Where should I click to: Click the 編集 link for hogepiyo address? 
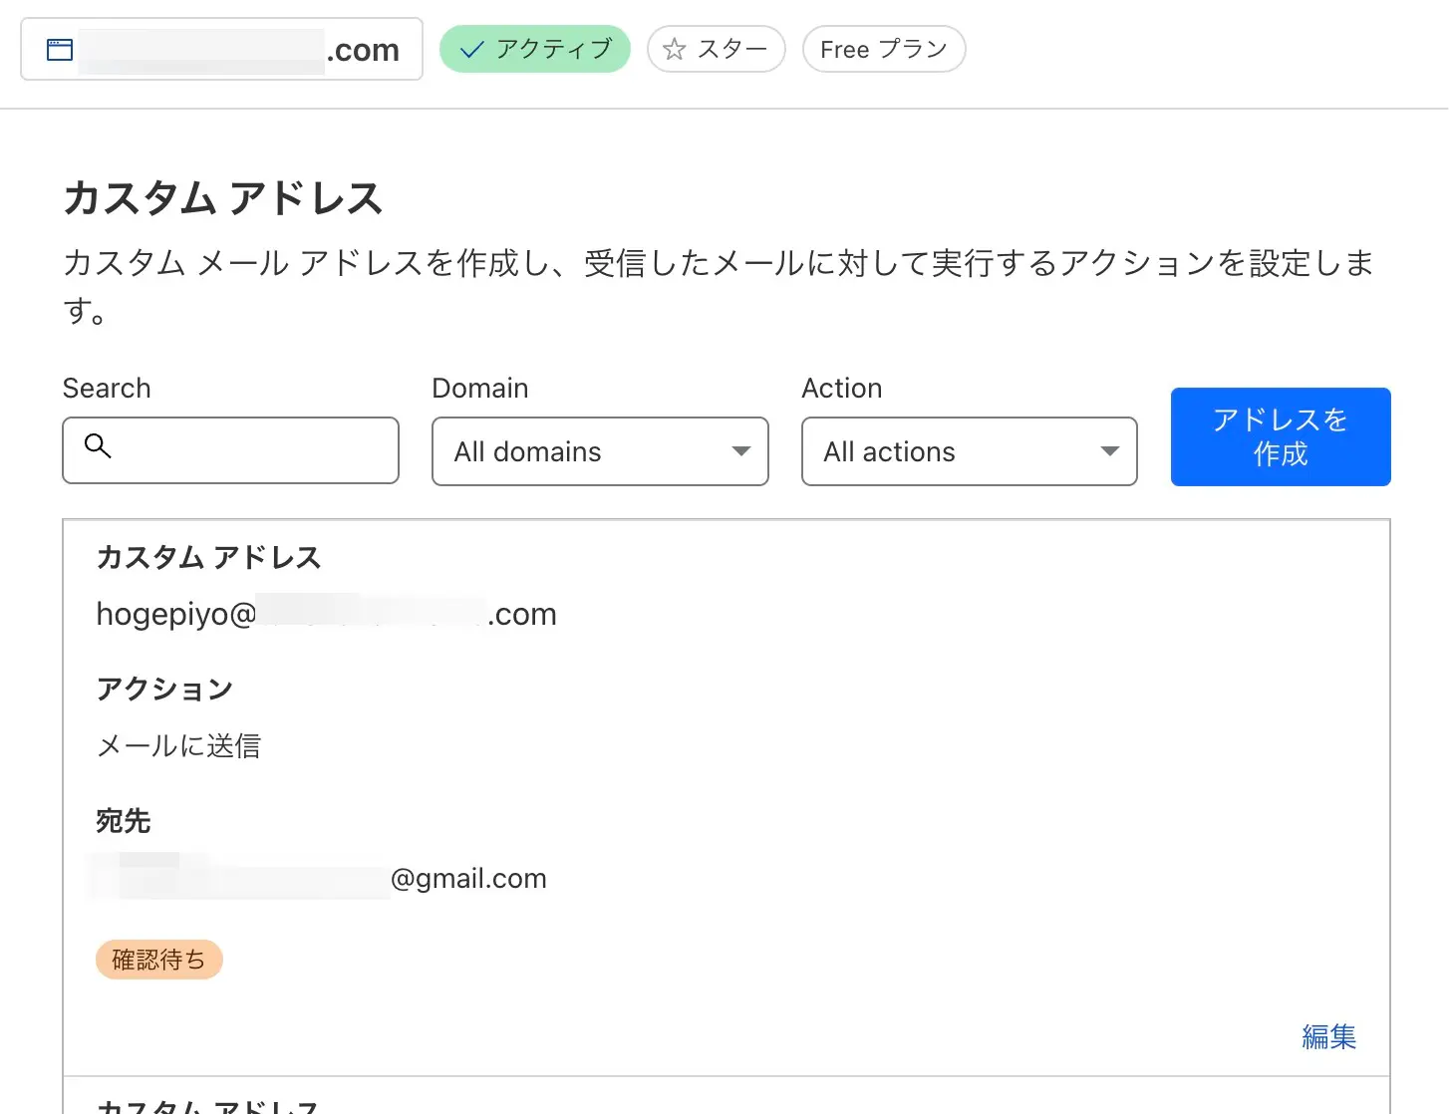pyautogui.click(x=1328, y=1036)
